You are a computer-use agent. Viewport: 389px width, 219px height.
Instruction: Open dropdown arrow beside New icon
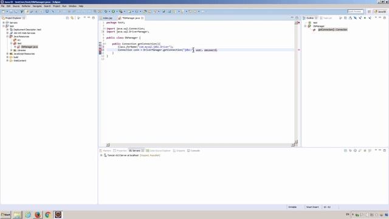tap(7, 12)
